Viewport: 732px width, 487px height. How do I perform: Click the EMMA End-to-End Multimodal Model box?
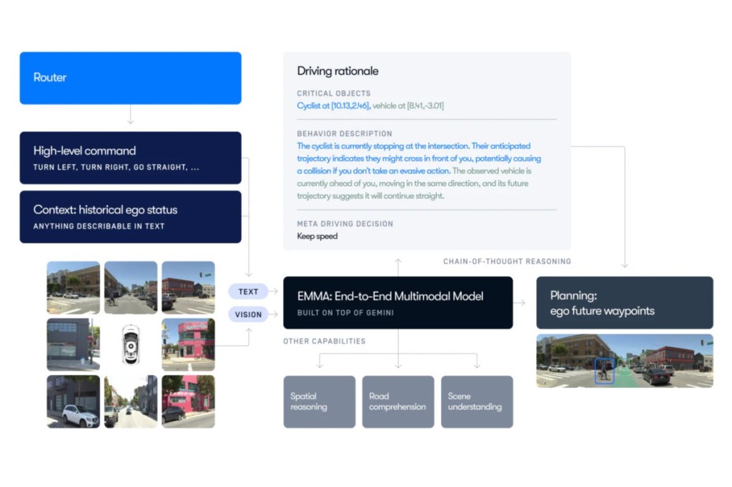click(x=398, y=303)
